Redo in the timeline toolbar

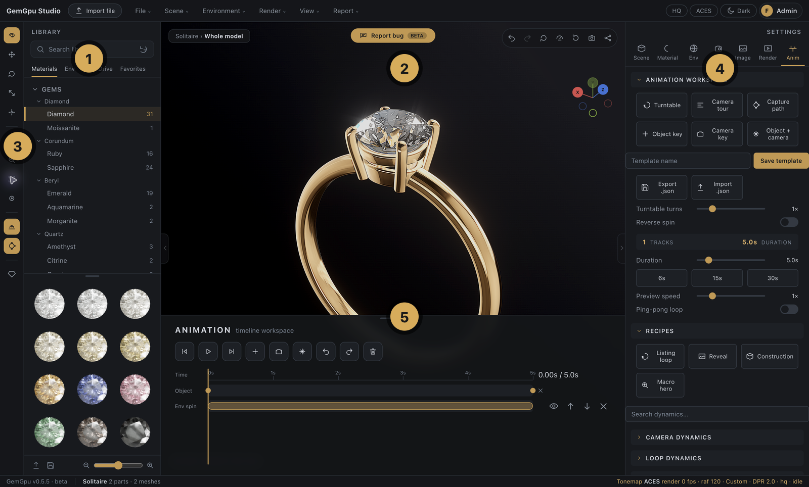349,352
